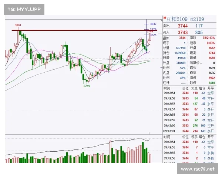Click the 3725 price level marker
Viewport: 222px width, 178px height.
tap(153, 35)
